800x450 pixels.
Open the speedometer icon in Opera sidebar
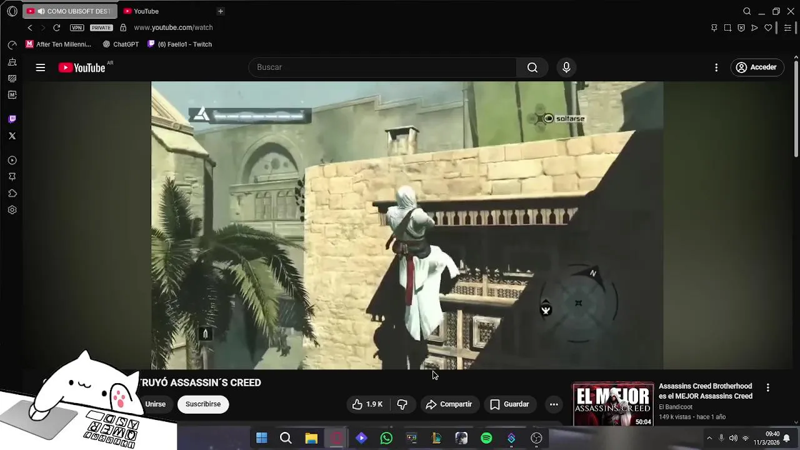pyautogui.click(x=12, y=45)
